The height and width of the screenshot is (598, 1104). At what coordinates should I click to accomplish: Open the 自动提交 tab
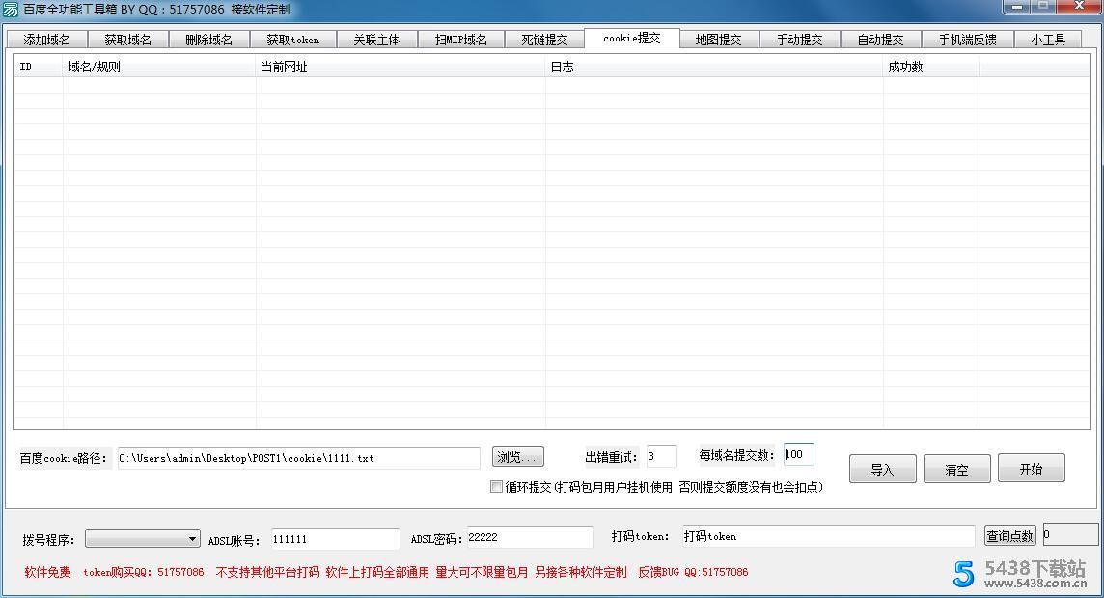pyautogui.click(x=883, y=40)
